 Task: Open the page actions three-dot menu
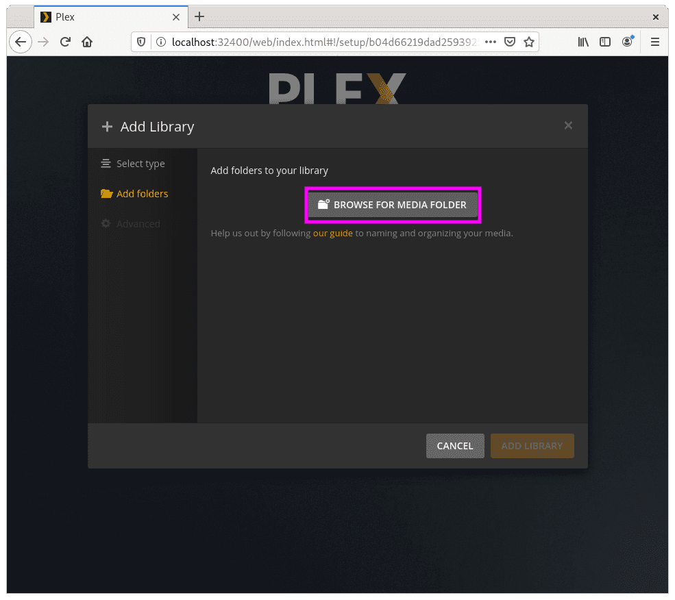point(491,42)
